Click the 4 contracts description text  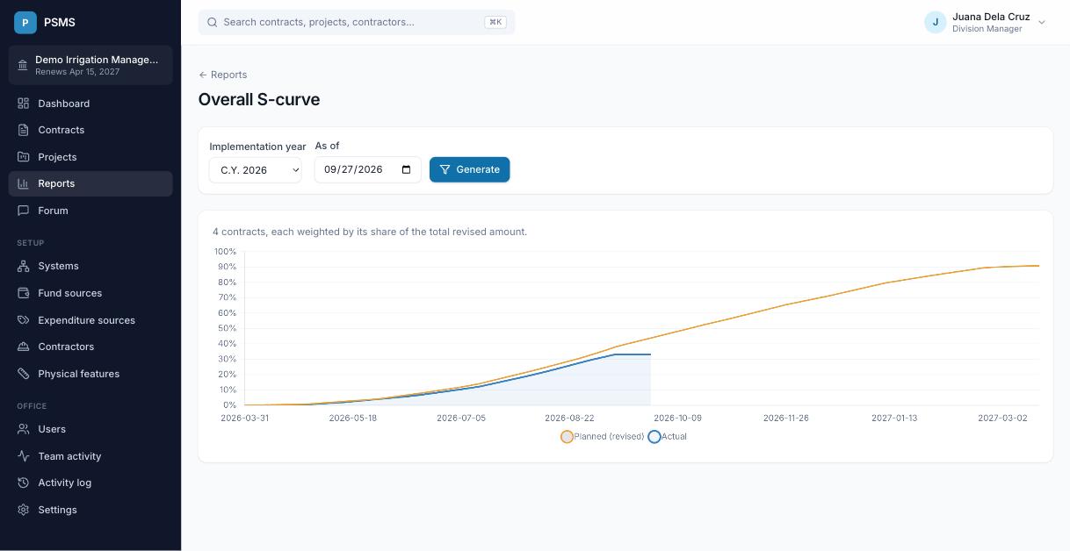coord(370,232)
